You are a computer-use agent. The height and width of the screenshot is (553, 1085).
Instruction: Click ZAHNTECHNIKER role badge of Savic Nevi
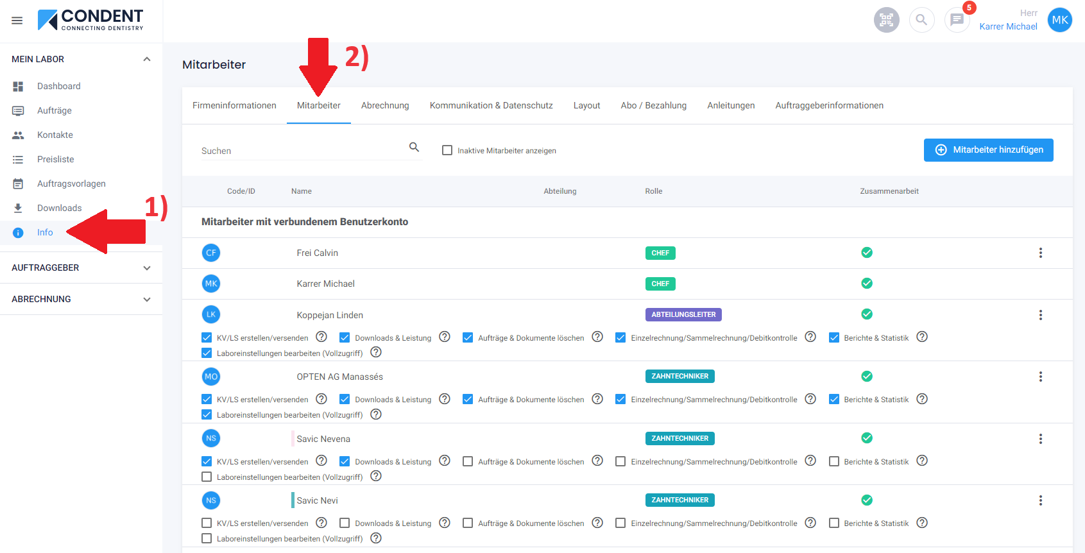pyautogui.click(x=680, y=500)
